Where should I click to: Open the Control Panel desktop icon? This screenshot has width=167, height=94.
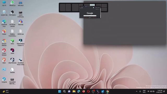coord(4,69)
